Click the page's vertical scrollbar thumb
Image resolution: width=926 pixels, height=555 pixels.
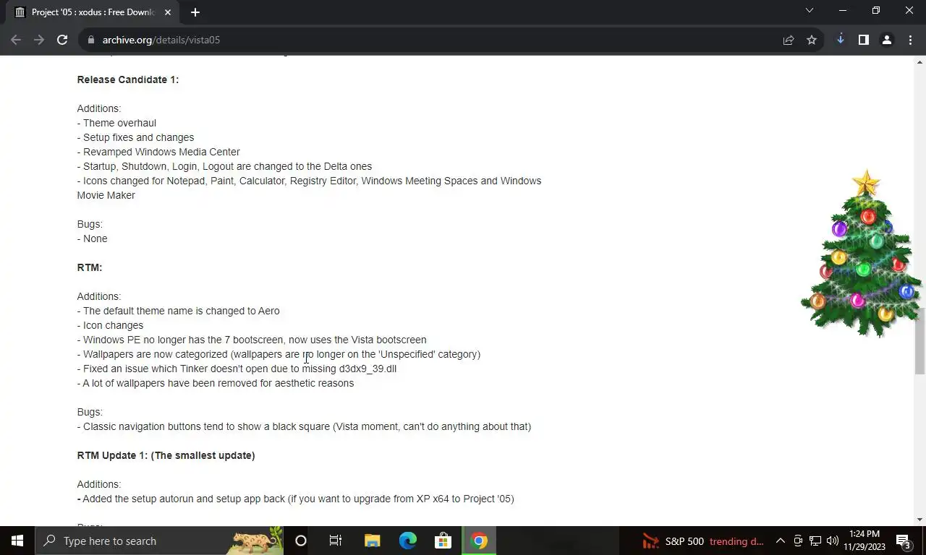click(x=920, y=341)
